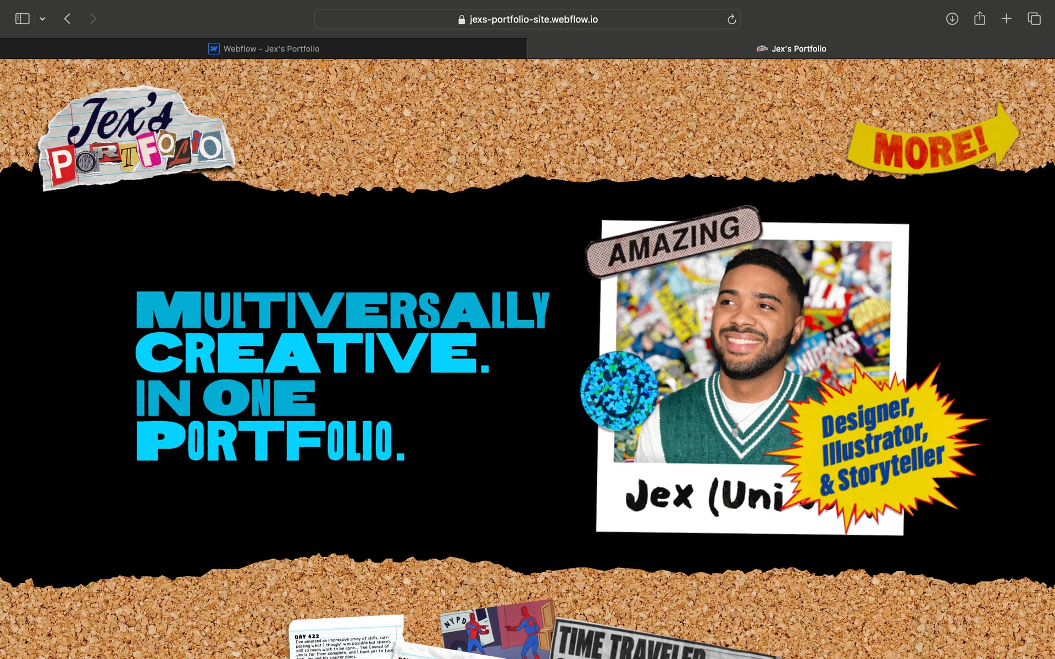Open a new tab with plus
The image size is (1055, 659).
point(1006,19)
